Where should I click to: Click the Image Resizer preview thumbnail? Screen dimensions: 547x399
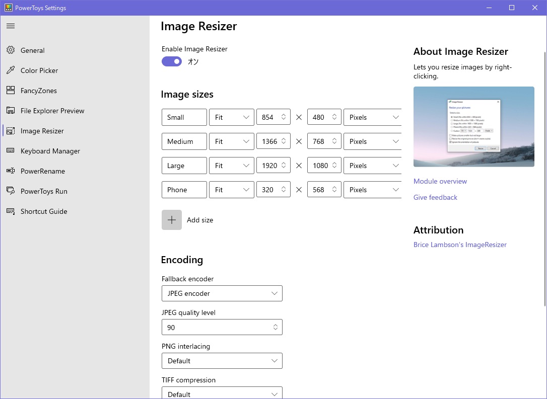pyautogui.click(x=474, y=127)
